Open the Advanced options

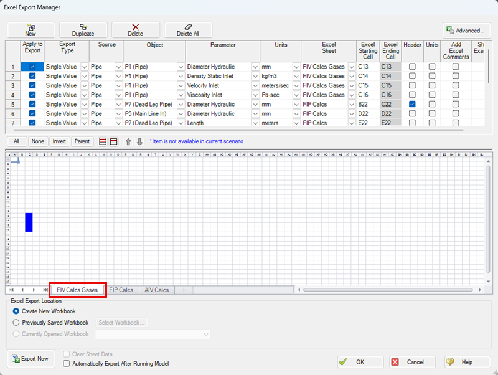465,30
